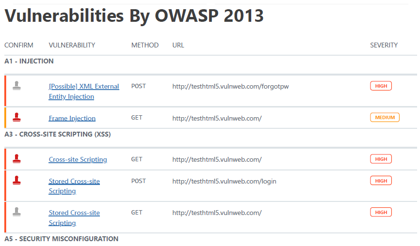Click red stamp icon in login Stored XSS row
The image size is (420, 246).
click(x=16, y=180)
